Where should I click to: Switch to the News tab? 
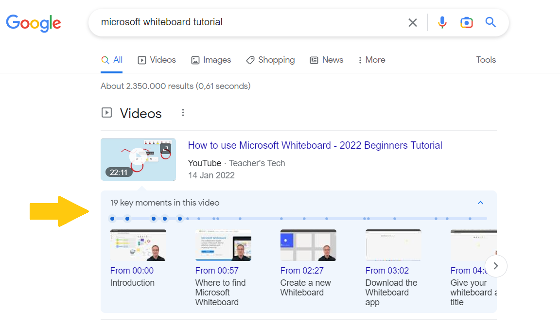tap(327, 60)
